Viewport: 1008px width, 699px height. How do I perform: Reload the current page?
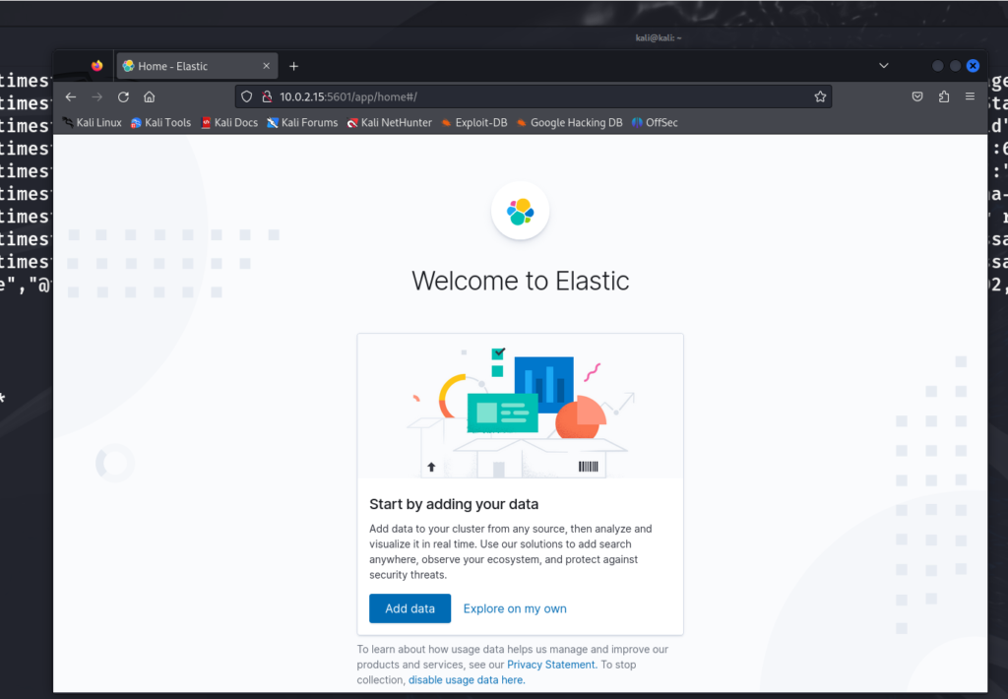pos(123,97)
